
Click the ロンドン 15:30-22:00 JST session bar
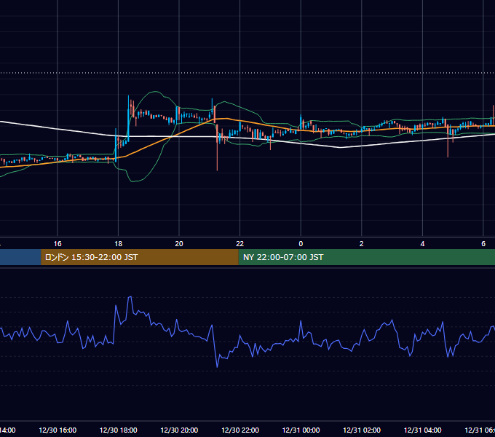(x=140, y=257)
